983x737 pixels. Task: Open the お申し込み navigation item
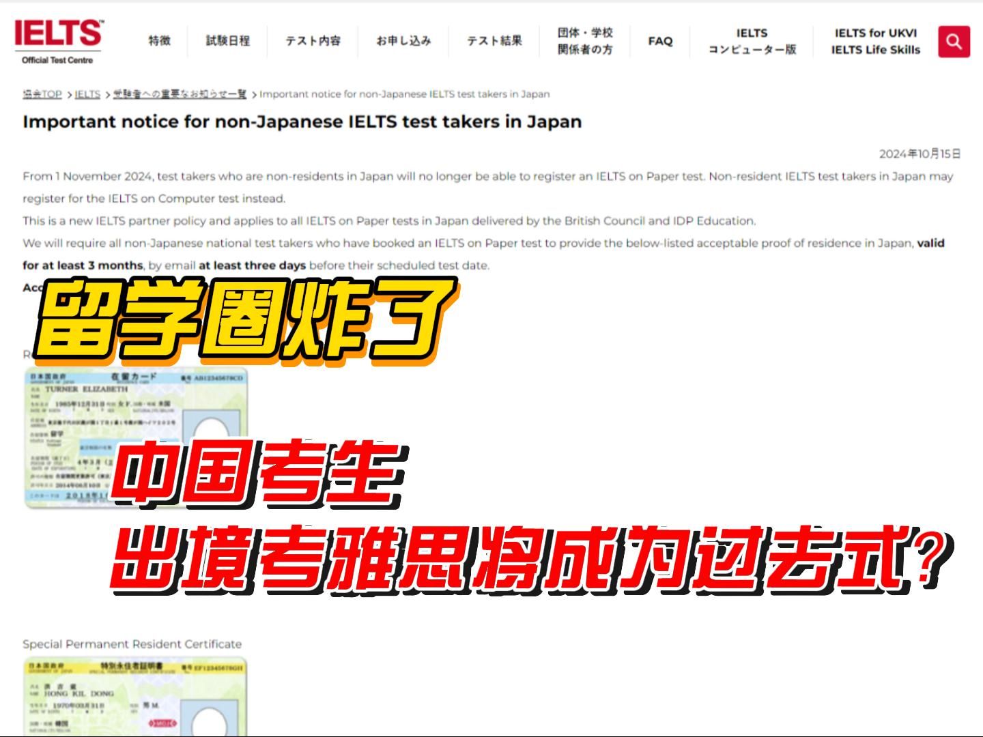coord(403,41)
